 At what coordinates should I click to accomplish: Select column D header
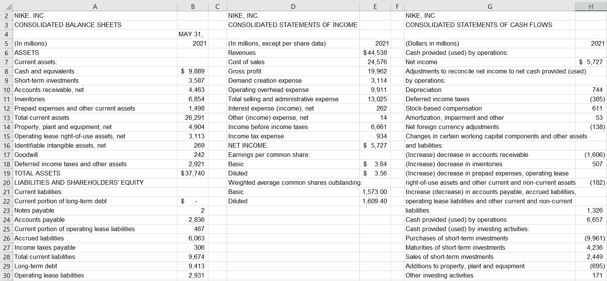tap(293, 6)
